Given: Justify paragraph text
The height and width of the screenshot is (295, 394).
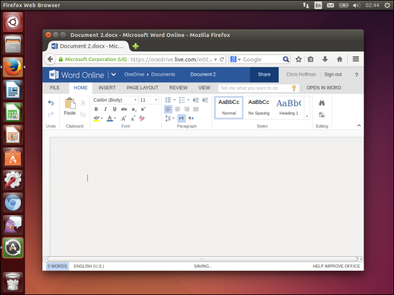Looking at the screenshot, I should coord(196,109).
